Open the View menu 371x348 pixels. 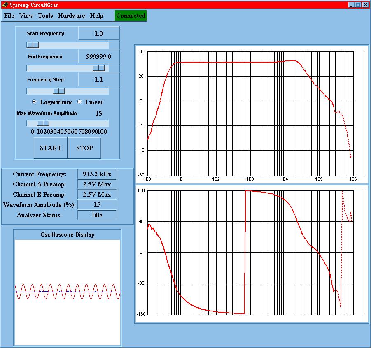pos(26,16)
